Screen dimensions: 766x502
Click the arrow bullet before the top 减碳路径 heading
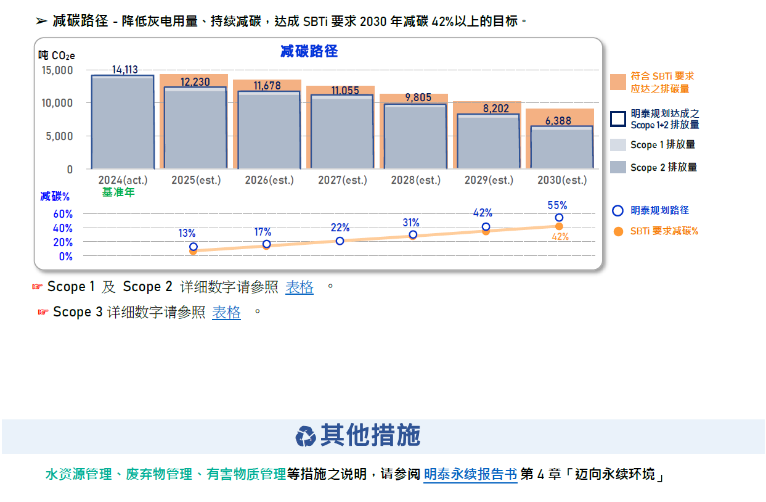click(x=41, y=22)
